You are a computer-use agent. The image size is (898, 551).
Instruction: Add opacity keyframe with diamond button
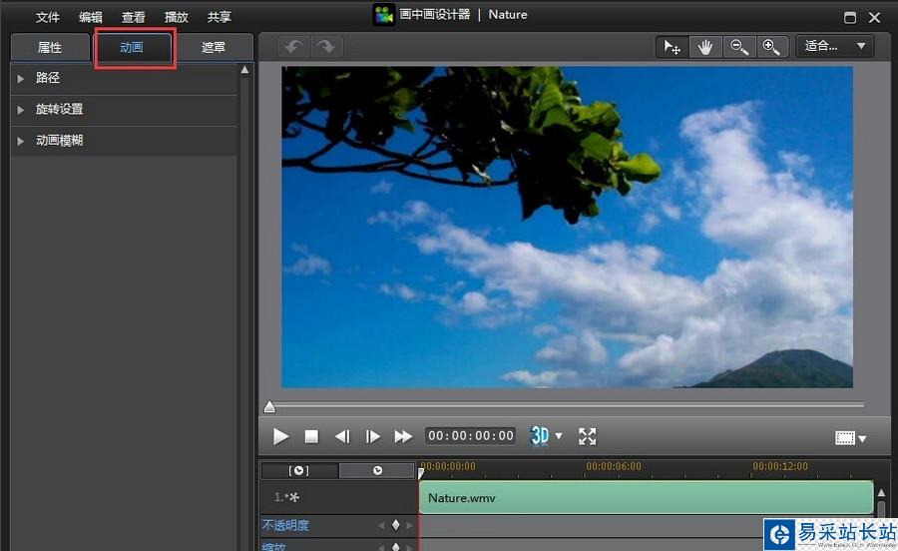(x=395, y=525)
